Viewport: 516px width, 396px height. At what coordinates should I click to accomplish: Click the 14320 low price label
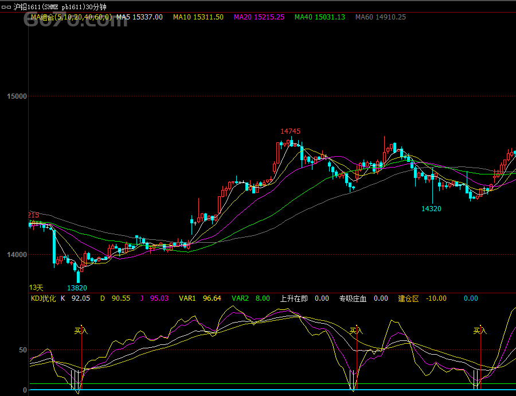(x=431, y=209)
